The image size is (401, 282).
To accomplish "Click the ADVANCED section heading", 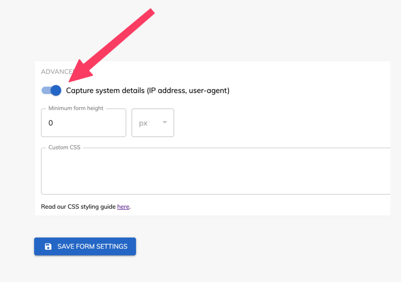I will coord(55,72).
